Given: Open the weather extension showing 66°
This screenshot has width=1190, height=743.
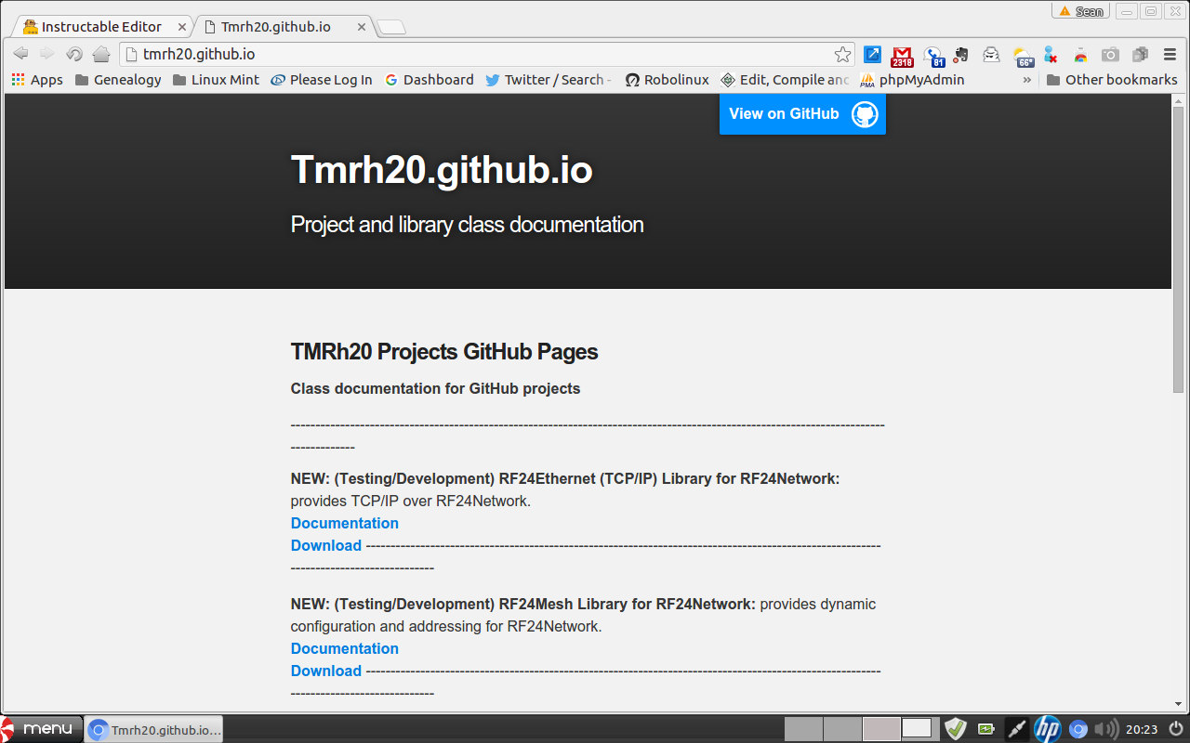Looking at the screenshot, I should [x=1023, y=56].
